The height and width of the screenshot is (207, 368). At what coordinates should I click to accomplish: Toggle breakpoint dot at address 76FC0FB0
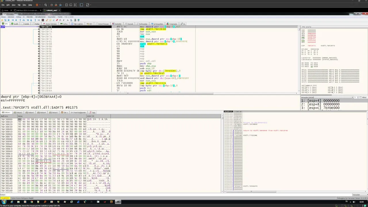(39, 83)
